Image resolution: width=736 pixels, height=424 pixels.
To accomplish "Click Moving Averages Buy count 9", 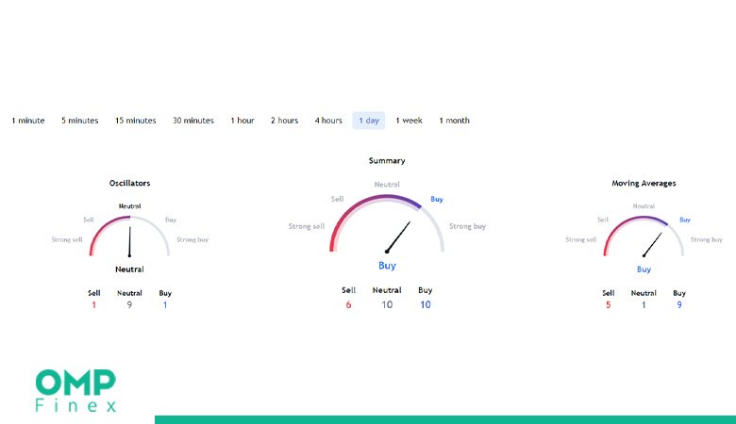I will pyautogui.click(x=679, y=305).
